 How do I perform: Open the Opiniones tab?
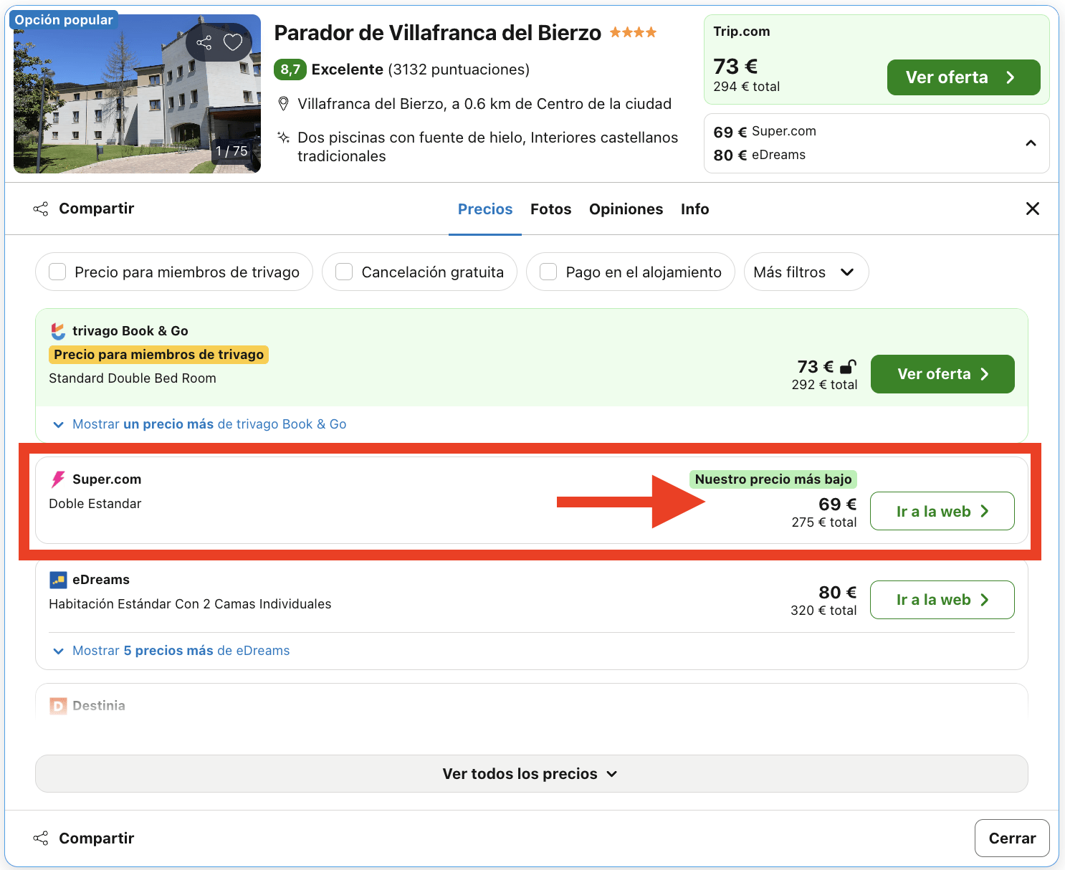point(626,209)
